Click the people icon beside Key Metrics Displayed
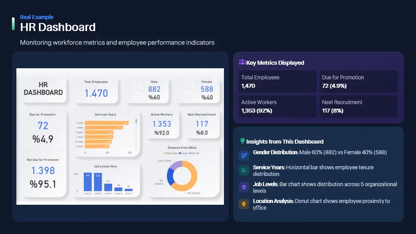This screenshot has height=234, width=416. click(x=242, y=62)
